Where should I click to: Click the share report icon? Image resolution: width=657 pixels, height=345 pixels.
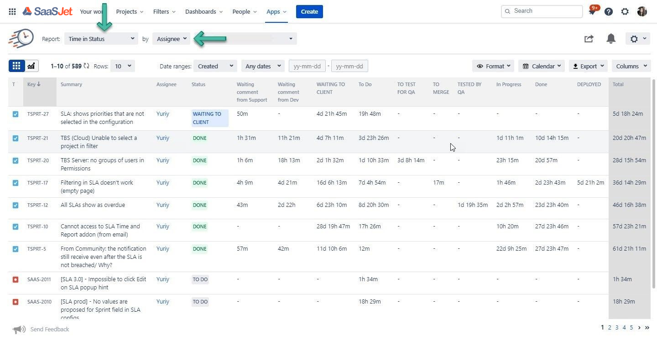589,39
